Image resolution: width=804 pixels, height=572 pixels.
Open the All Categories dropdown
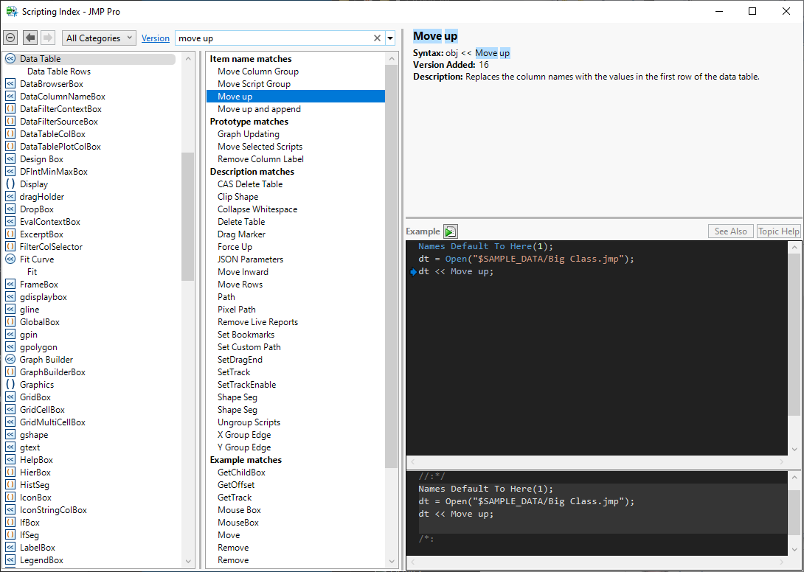point(98,38)
